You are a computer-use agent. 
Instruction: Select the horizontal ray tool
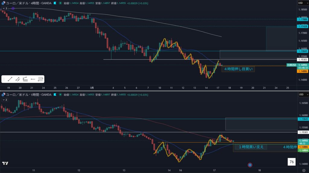(33, 79)
